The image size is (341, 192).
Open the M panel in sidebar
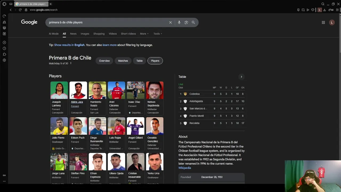click(x=4, y=34)
